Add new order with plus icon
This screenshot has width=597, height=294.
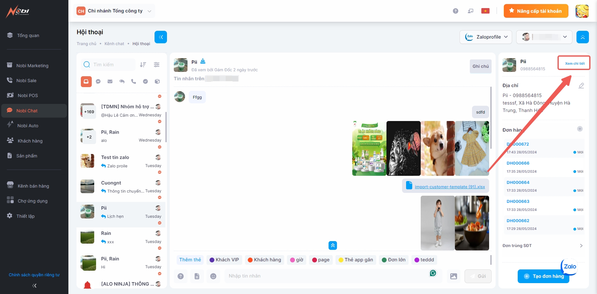tap(580, 129)
